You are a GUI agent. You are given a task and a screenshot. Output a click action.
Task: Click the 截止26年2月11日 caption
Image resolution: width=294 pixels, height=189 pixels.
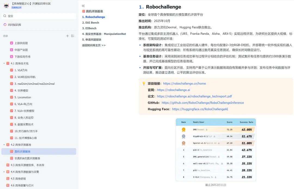[x=216, y=185]
